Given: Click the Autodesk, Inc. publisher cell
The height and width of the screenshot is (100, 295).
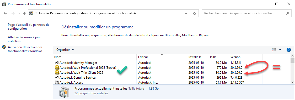Looking at the screenshot, I should 148,83.
